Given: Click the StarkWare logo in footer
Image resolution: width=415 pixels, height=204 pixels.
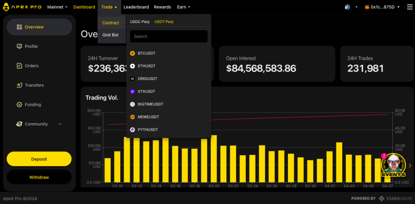Looking at the screenshot, I should (x=396, y=198).
